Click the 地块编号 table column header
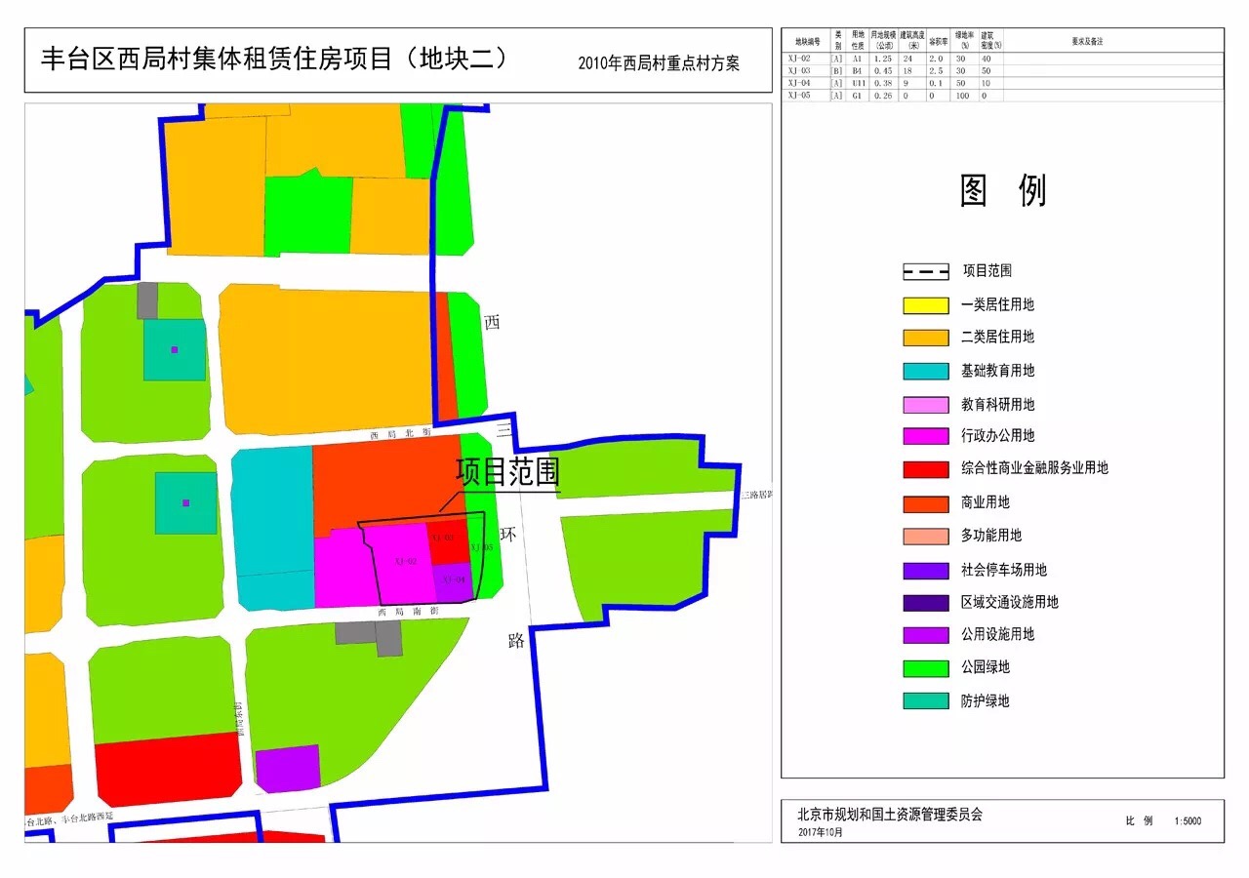1249x878 pixels. click(805, 41)
